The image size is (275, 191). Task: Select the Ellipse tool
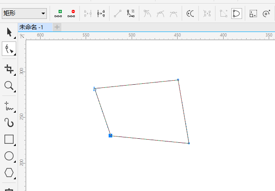(9, 156)
